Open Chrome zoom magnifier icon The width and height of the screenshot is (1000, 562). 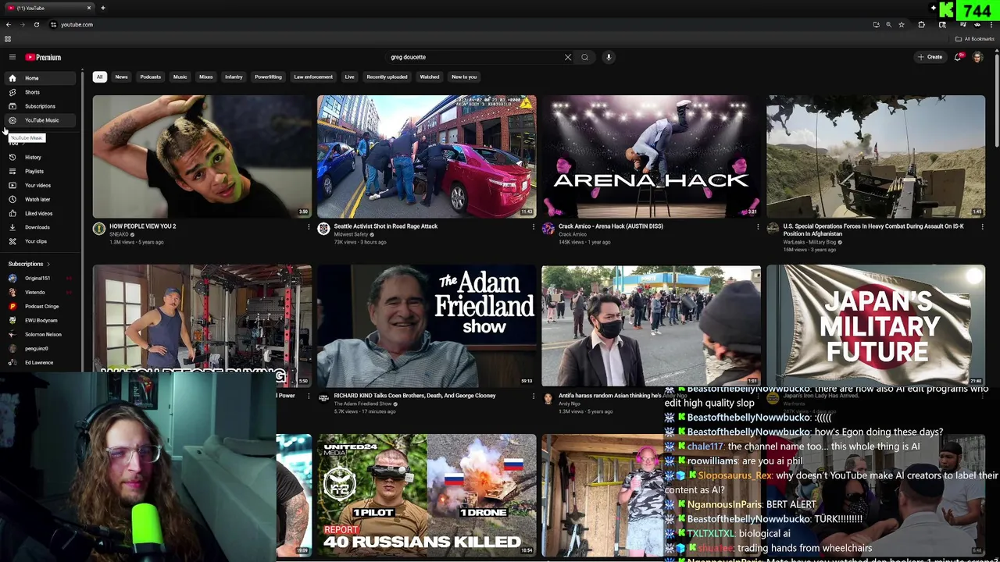tap(888, 24)
